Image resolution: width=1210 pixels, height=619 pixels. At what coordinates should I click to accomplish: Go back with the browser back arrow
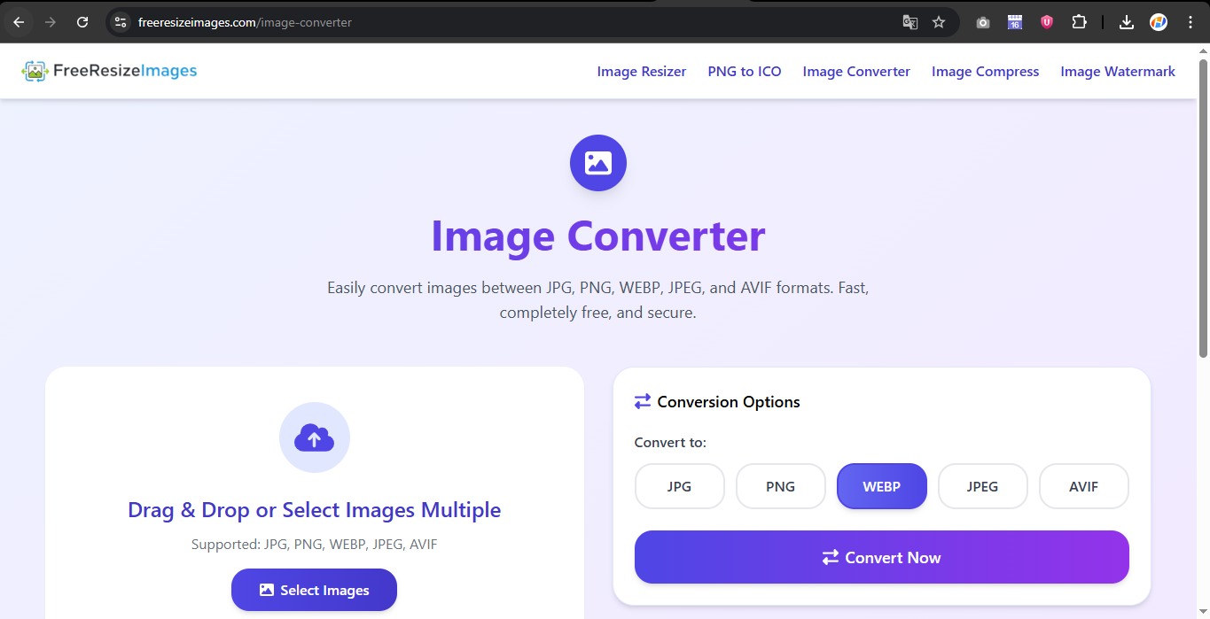[x=19, y=22]
